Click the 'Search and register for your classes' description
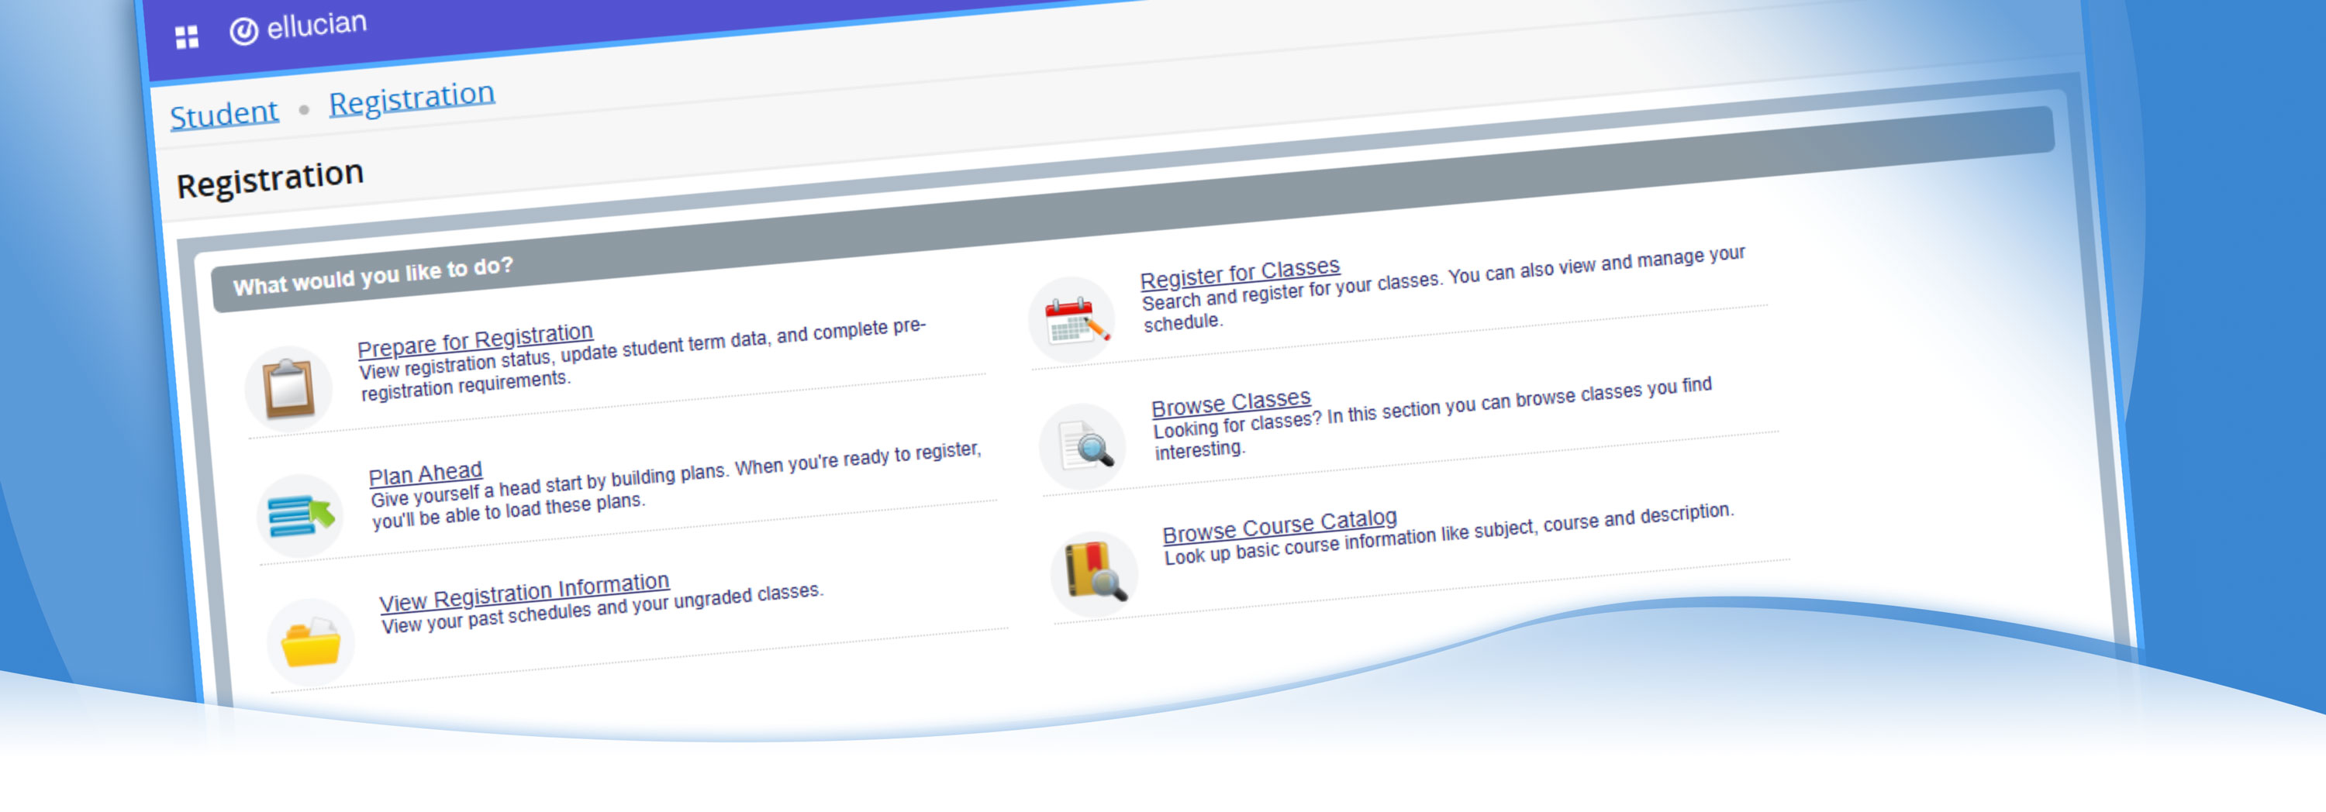 point(1443,289)
